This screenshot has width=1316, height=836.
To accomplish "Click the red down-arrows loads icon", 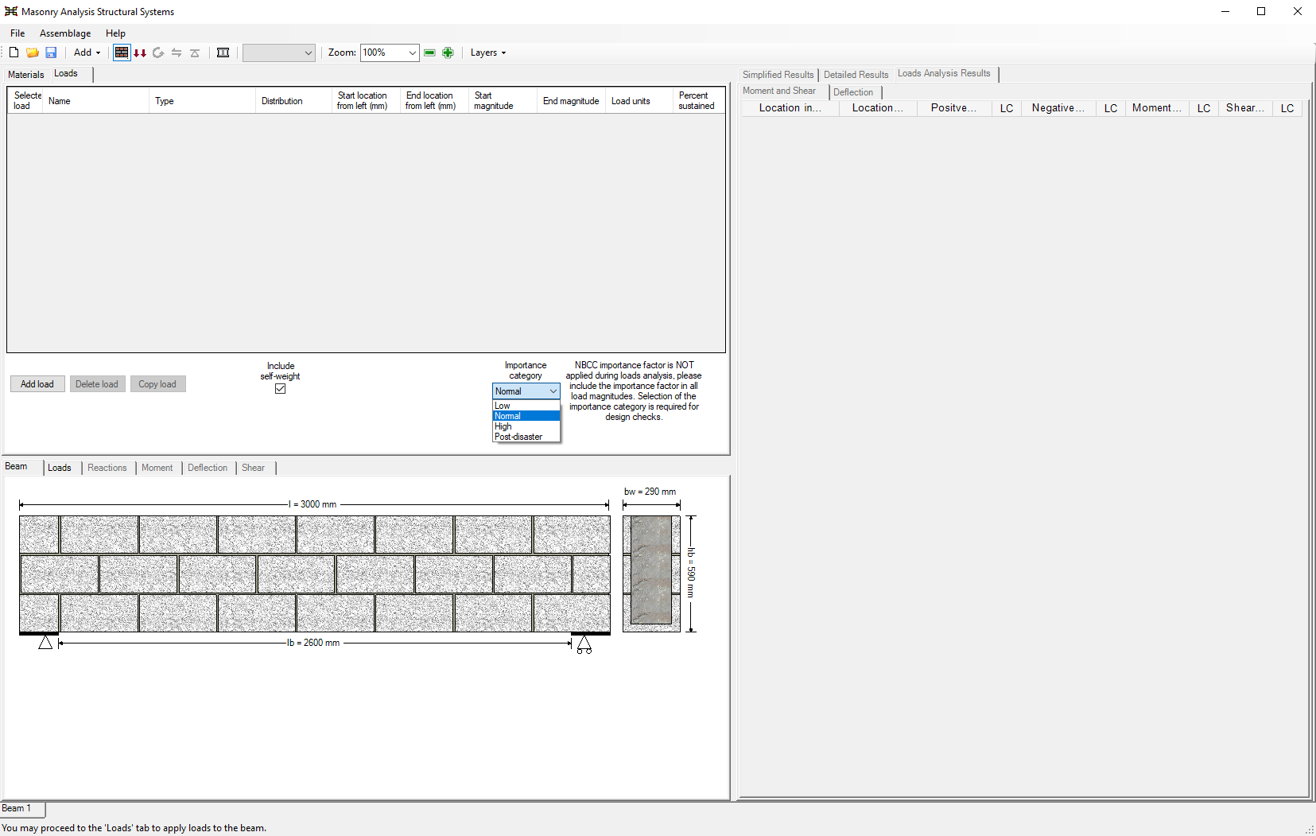I will (x=140, y=52).
